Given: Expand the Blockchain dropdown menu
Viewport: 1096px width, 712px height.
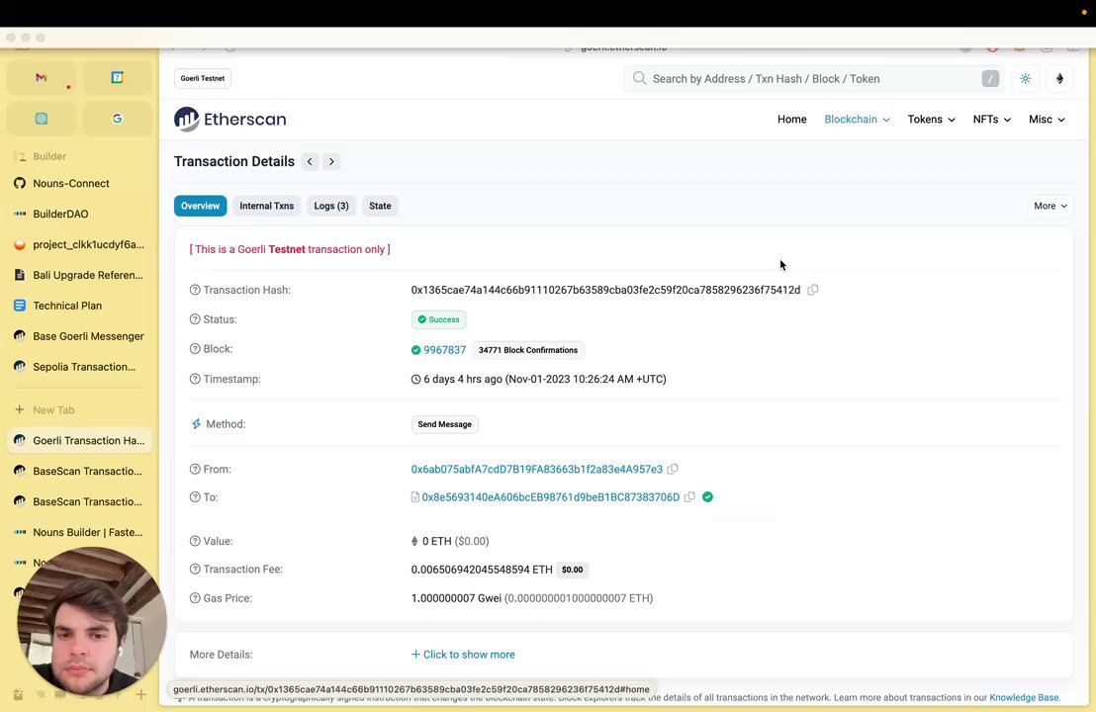Looking at the screenshot, I should pyautogui.click(x=857, y=120).
